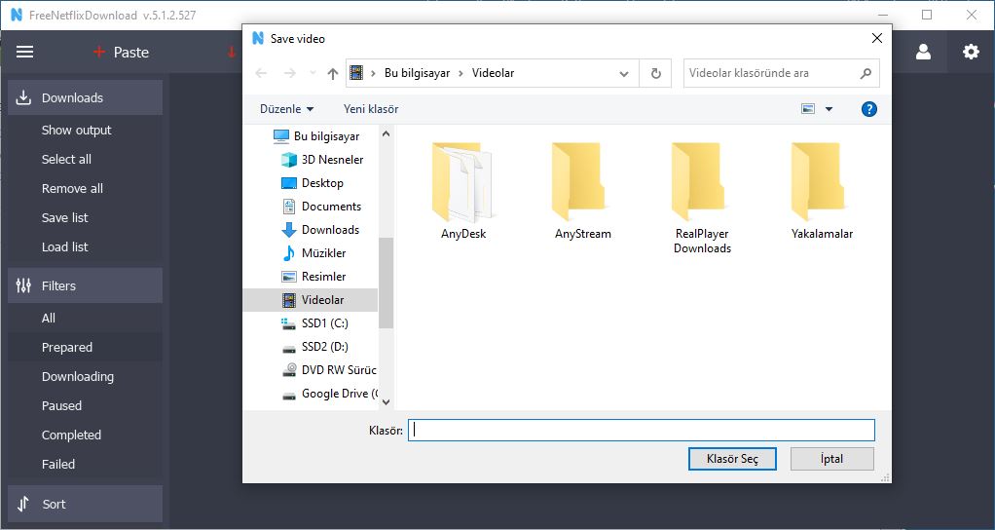Select Resimler in navigation tree
Viewport: 995px width, 530px height.
(x=314, y=277)
